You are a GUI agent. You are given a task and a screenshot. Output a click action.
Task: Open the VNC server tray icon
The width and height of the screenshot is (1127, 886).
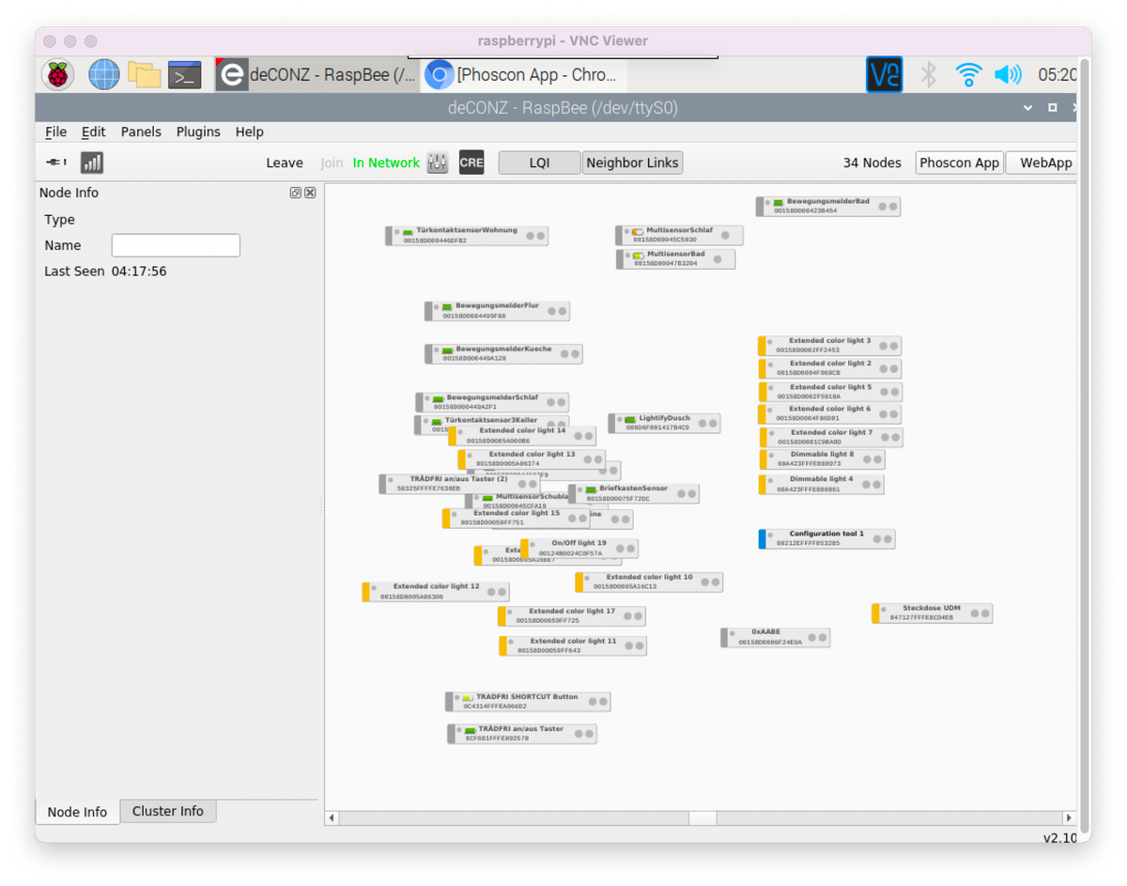pyautogui.click(x=884, y=75)
